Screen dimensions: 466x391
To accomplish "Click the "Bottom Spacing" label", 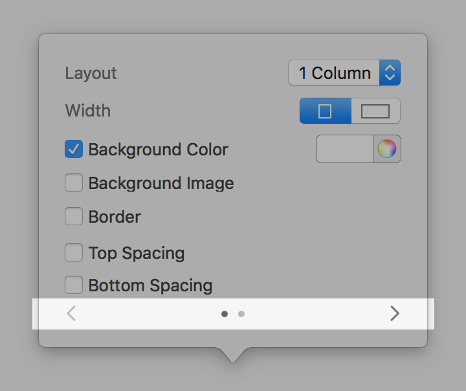I will point(150,285).
